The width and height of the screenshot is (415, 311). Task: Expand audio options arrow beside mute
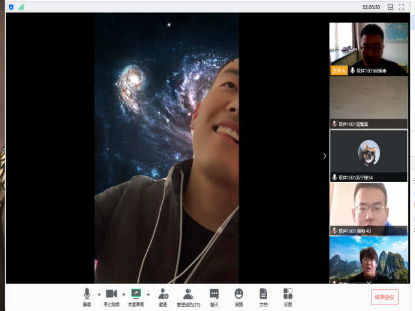(99, 294)
